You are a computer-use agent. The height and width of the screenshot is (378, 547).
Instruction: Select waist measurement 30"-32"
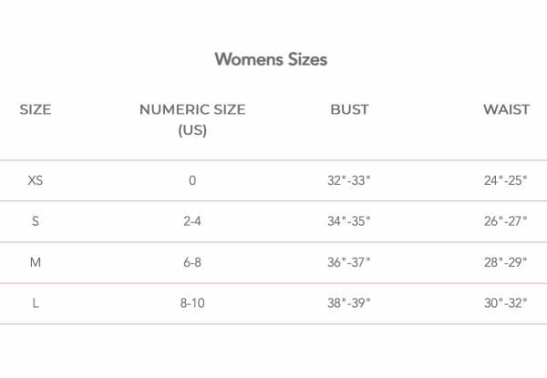tap(506, 303)
